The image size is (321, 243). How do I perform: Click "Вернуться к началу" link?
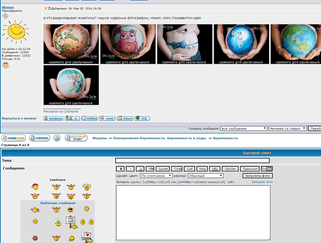(19, 118)
